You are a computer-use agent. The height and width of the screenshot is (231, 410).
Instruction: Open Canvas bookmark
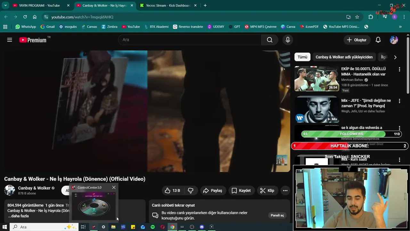(x=89, y=27)
